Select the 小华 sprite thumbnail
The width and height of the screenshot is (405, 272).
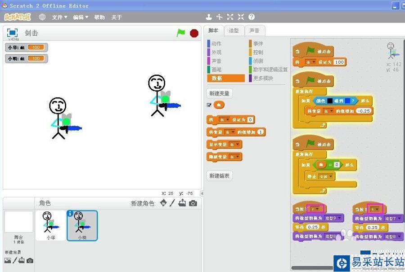[50, 224]
